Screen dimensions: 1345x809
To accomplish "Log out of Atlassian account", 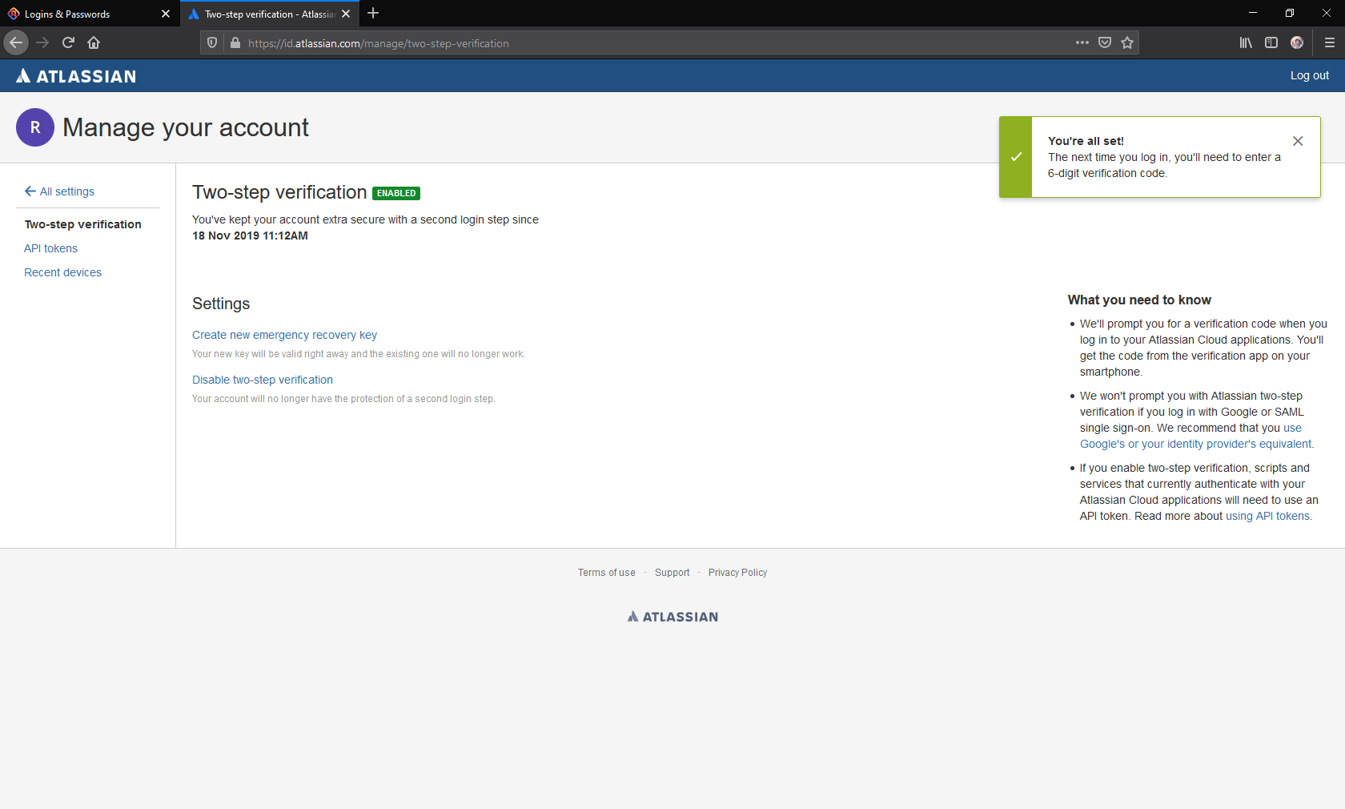I will [x=1309, y=75].
